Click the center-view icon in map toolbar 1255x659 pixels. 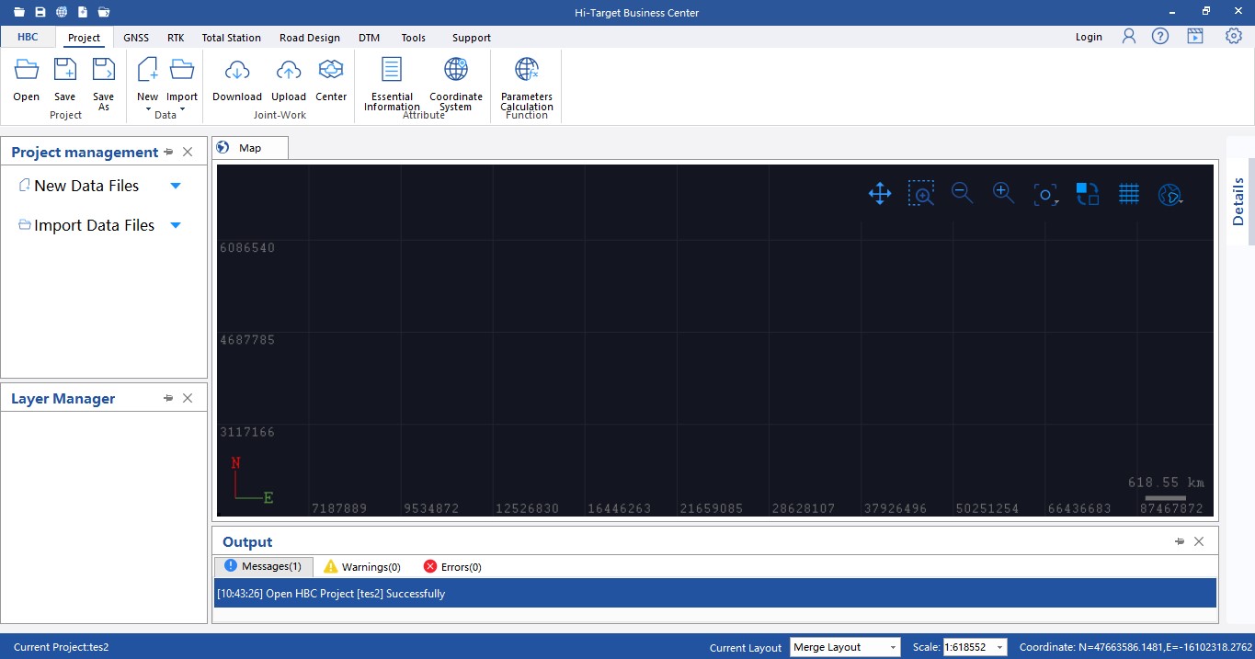coord(1045,194)
